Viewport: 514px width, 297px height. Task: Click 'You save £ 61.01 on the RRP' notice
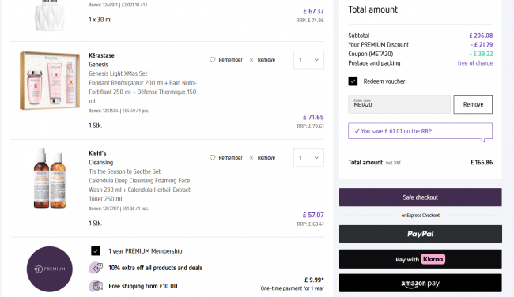coord(420,131)
